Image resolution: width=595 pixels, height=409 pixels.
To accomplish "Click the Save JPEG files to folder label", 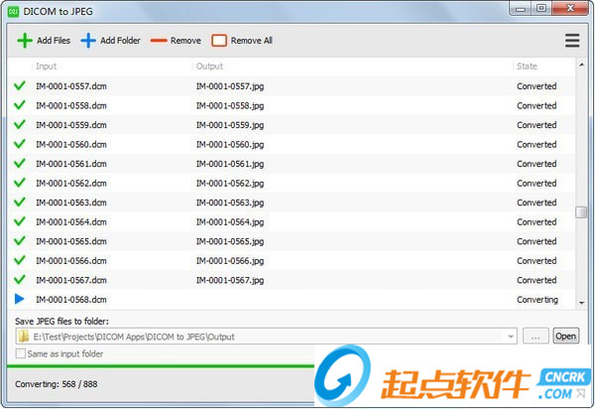I will click(61, 322).
